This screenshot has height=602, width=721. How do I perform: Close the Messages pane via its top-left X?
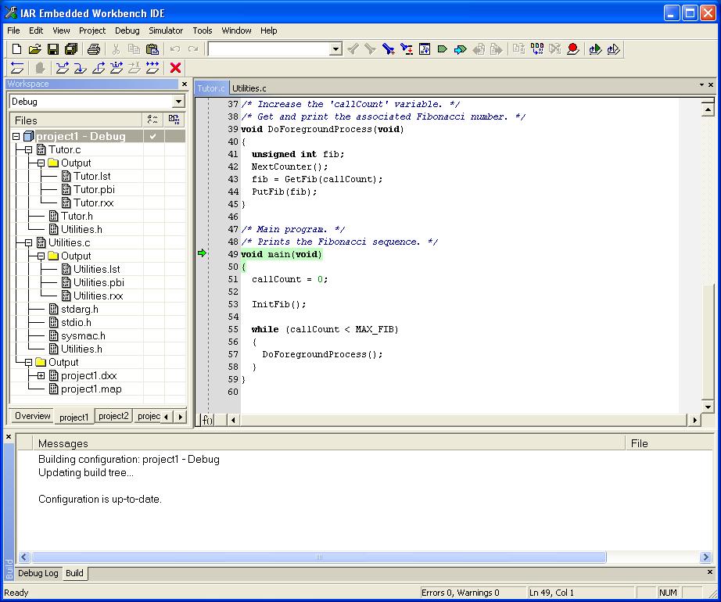tap(9, 436)
